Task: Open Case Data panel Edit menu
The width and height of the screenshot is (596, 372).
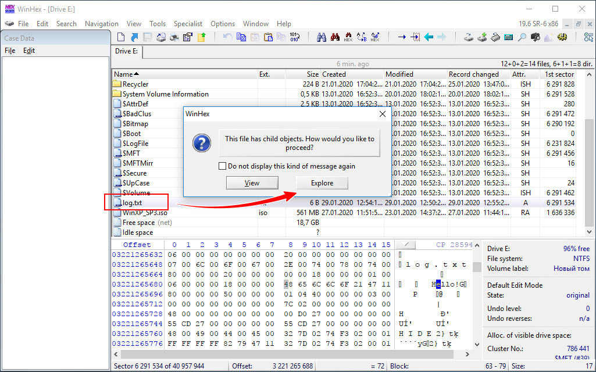Action: 29,51
